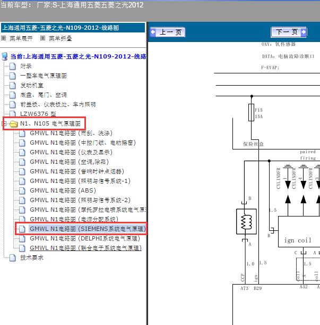Click the page icon next to 中控门锁、电动摇窗 entry
320x325 pixels.
22,143
